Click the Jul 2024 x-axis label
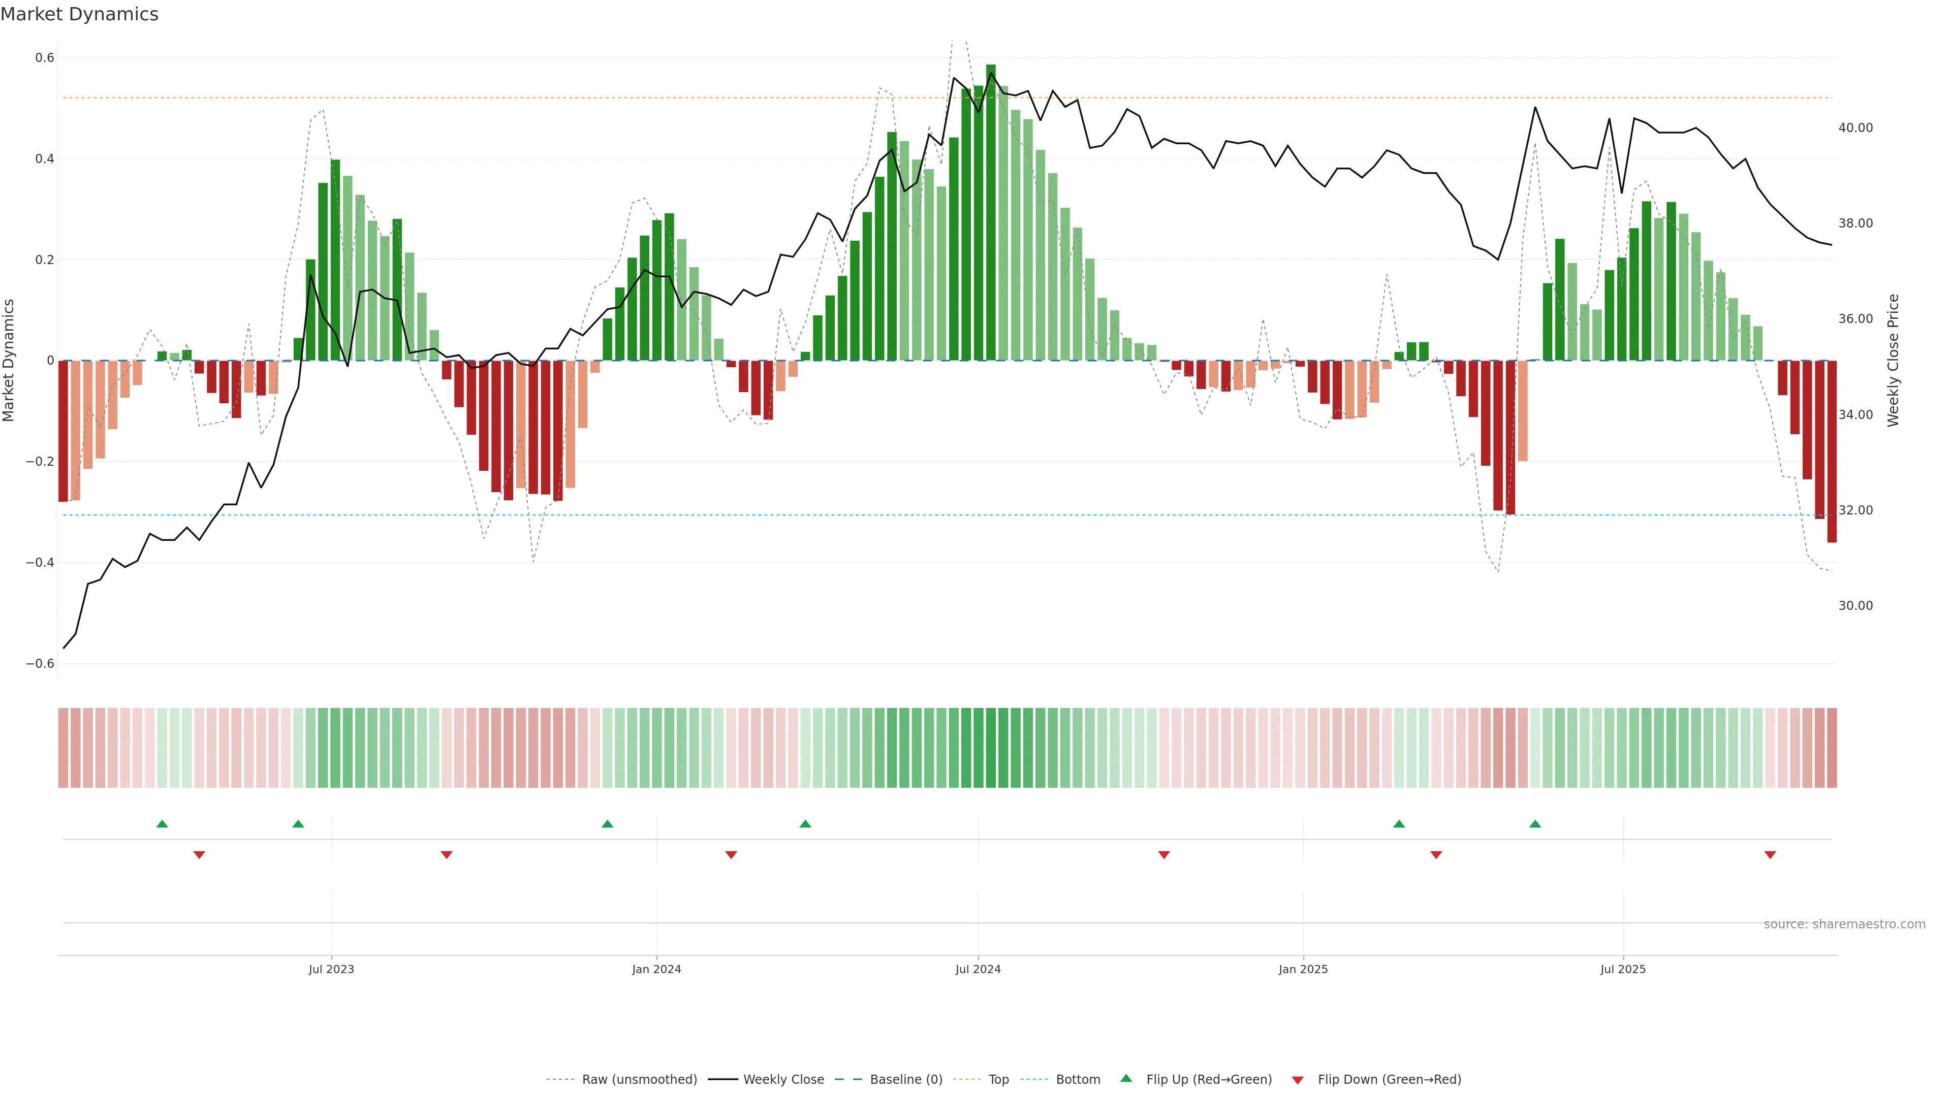The width and height of the screenshot is (1951, 1097). pos(978,969)
